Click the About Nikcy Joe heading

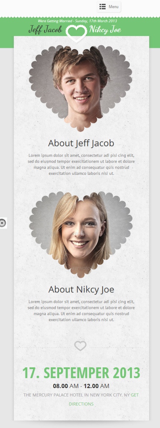(81, 289)
